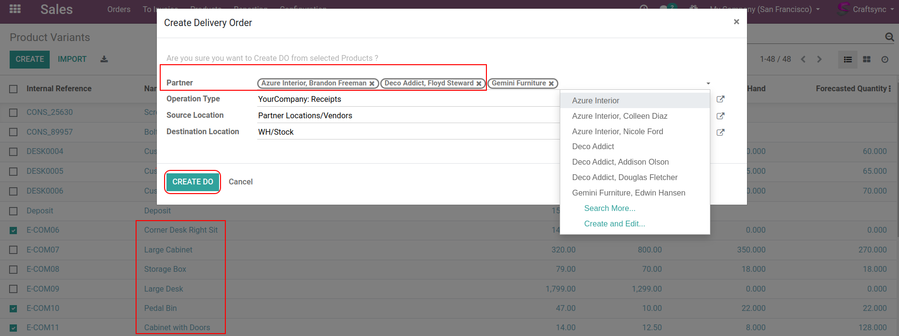Open the Orders menu
899x336 pixels.
(119, 9)
